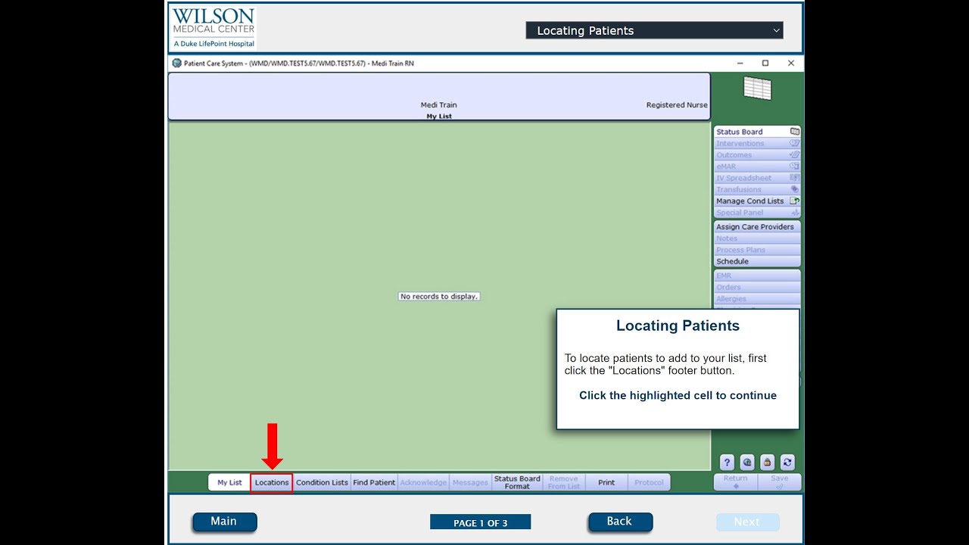The height and width of the screenshot is (545, 969).
Task: Click the Protocol footer button
Action: coord(649,483)
